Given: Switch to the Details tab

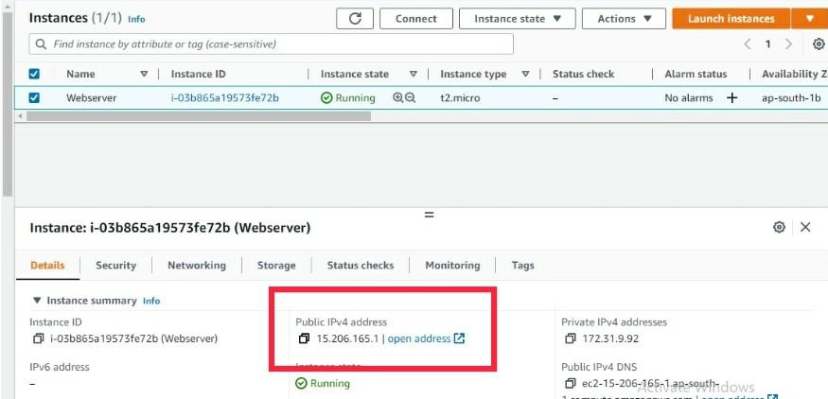Looking at the screenshot, I should pos(47,266).
